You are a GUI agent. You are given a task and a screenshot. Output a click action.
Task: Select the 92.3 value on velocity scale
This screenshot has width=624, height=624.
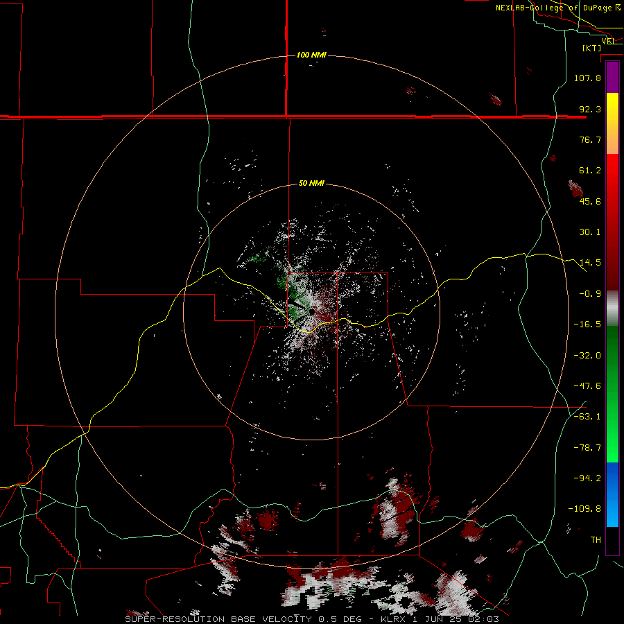(x=590, y=109)
